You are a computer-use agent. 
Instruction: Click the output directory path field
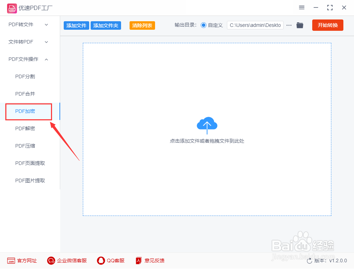255,25
